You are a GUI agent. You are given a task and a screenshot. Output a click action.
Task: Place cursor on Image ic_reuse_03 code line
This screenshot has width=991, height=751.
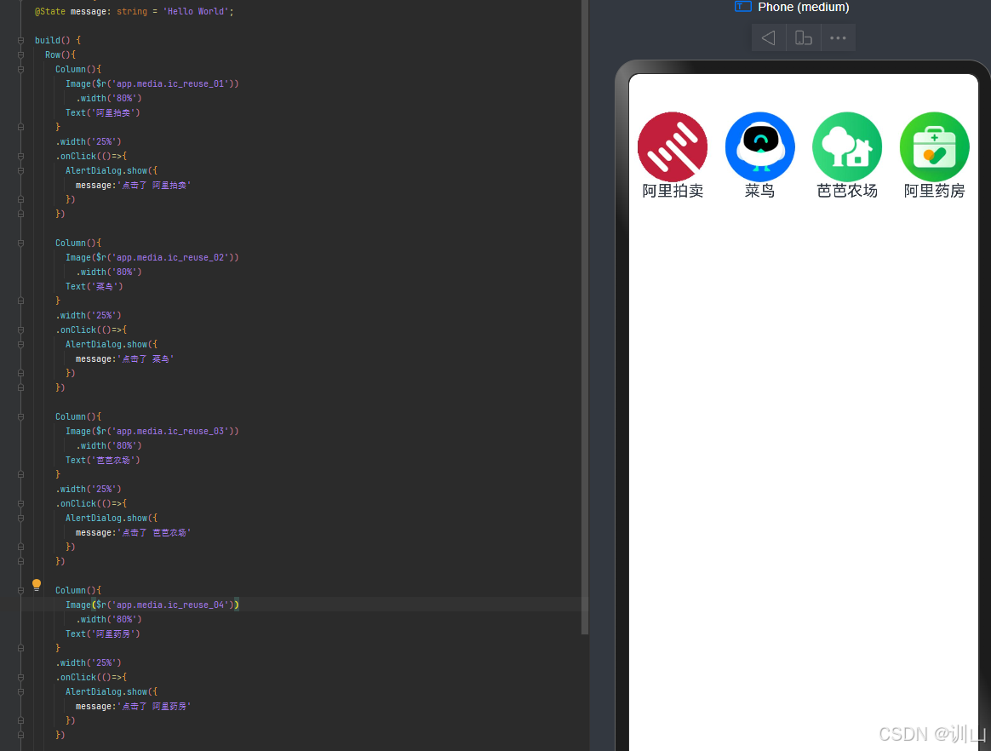[152, 431]
